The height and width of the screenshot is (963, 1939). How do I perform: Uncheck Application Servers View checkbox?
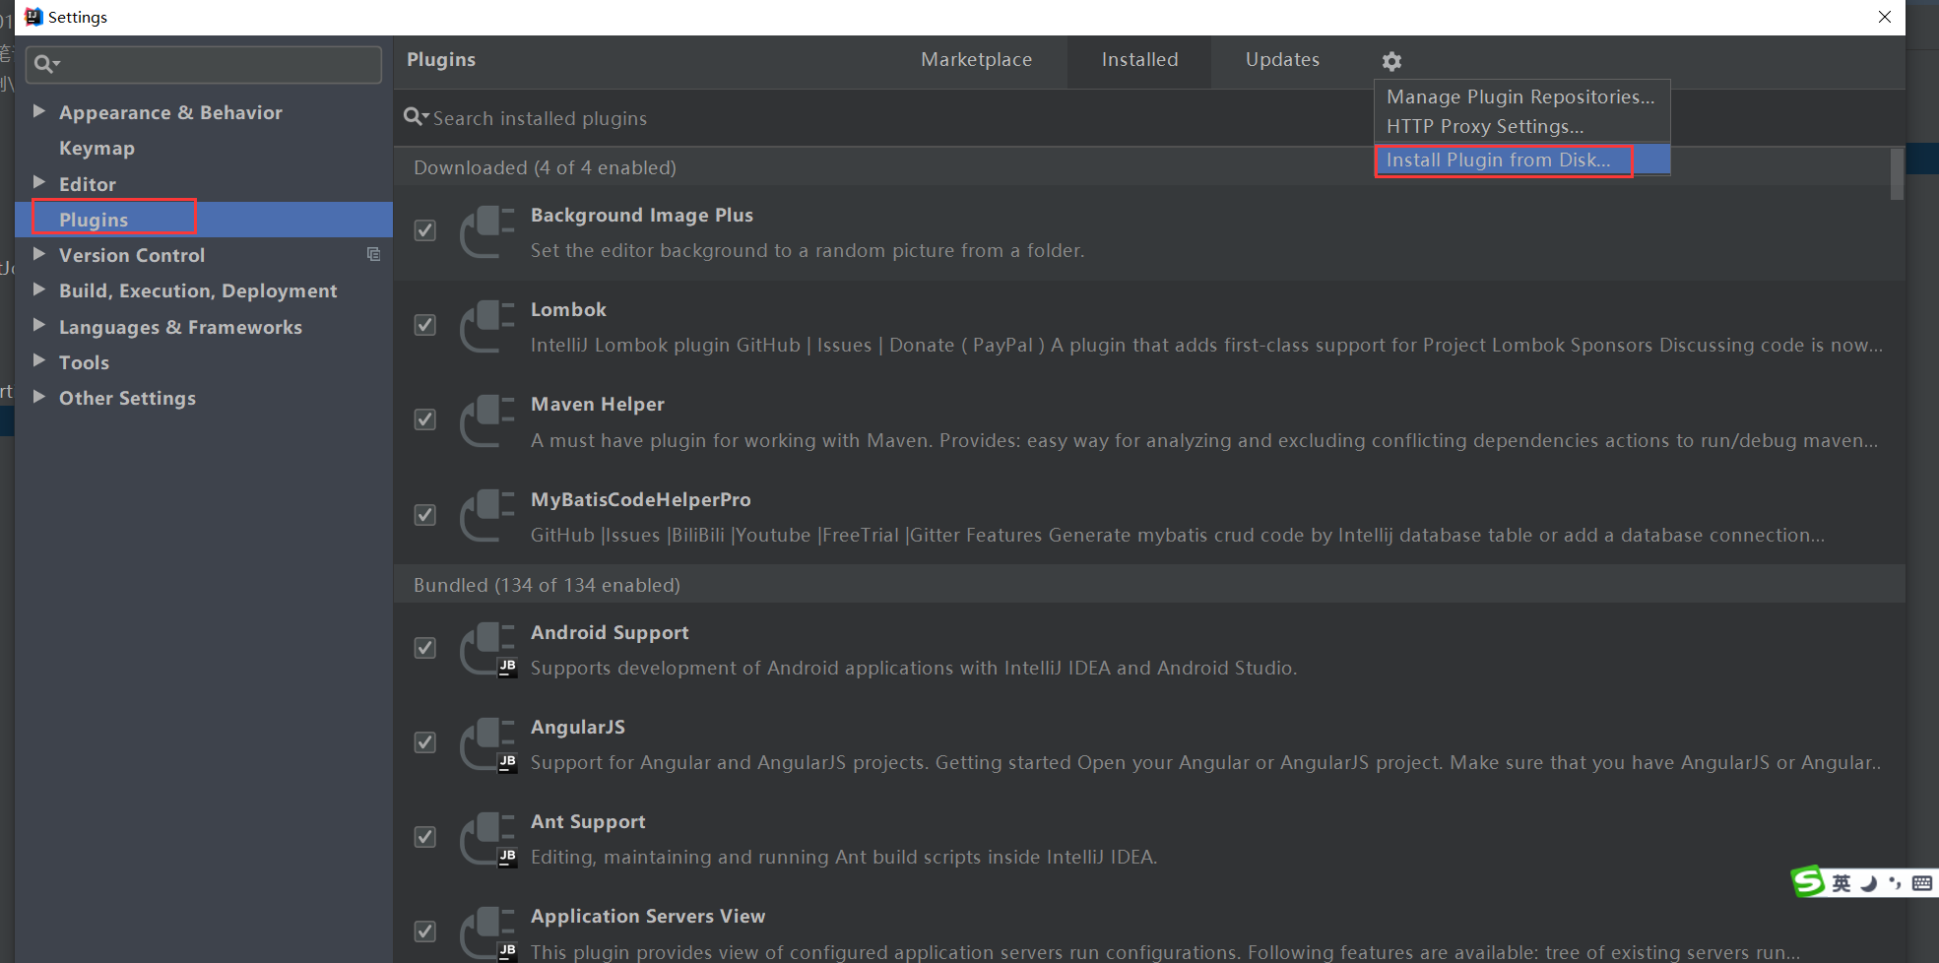(425, 931)
